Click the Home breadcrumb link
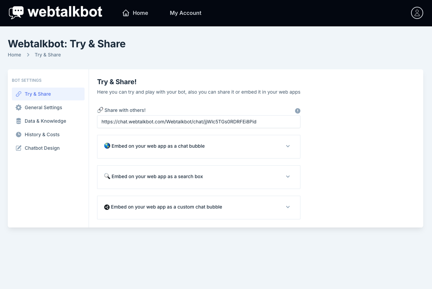Image resolution: width=432 pixels, height=289 pixels. [x=15, y=55]
